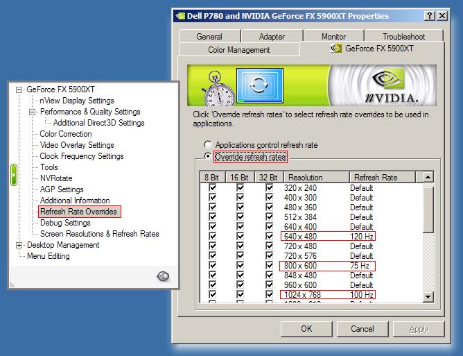
Task: Click the green side-panel handle arrow
Action: tap(14, 175)
